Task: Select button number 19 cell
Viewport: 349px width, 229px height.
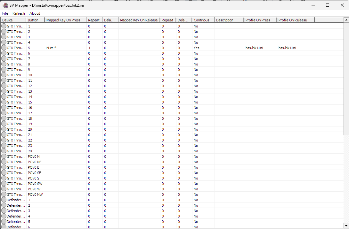Action: click(x=30, y=124)
